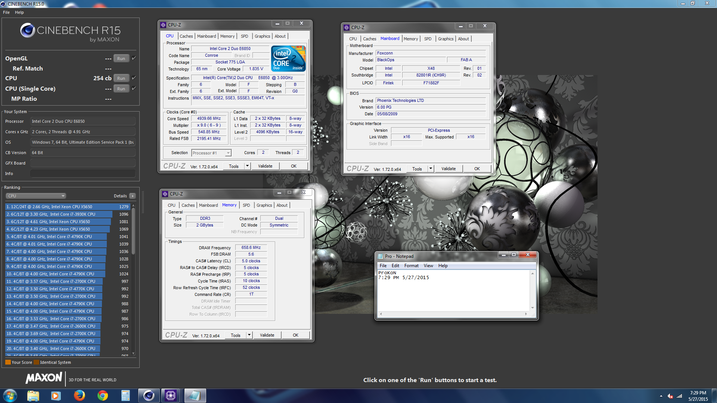This screenshot has height=403, width=717.
Task: Click Notepad title bar icon
Action: tap(381, 256)
